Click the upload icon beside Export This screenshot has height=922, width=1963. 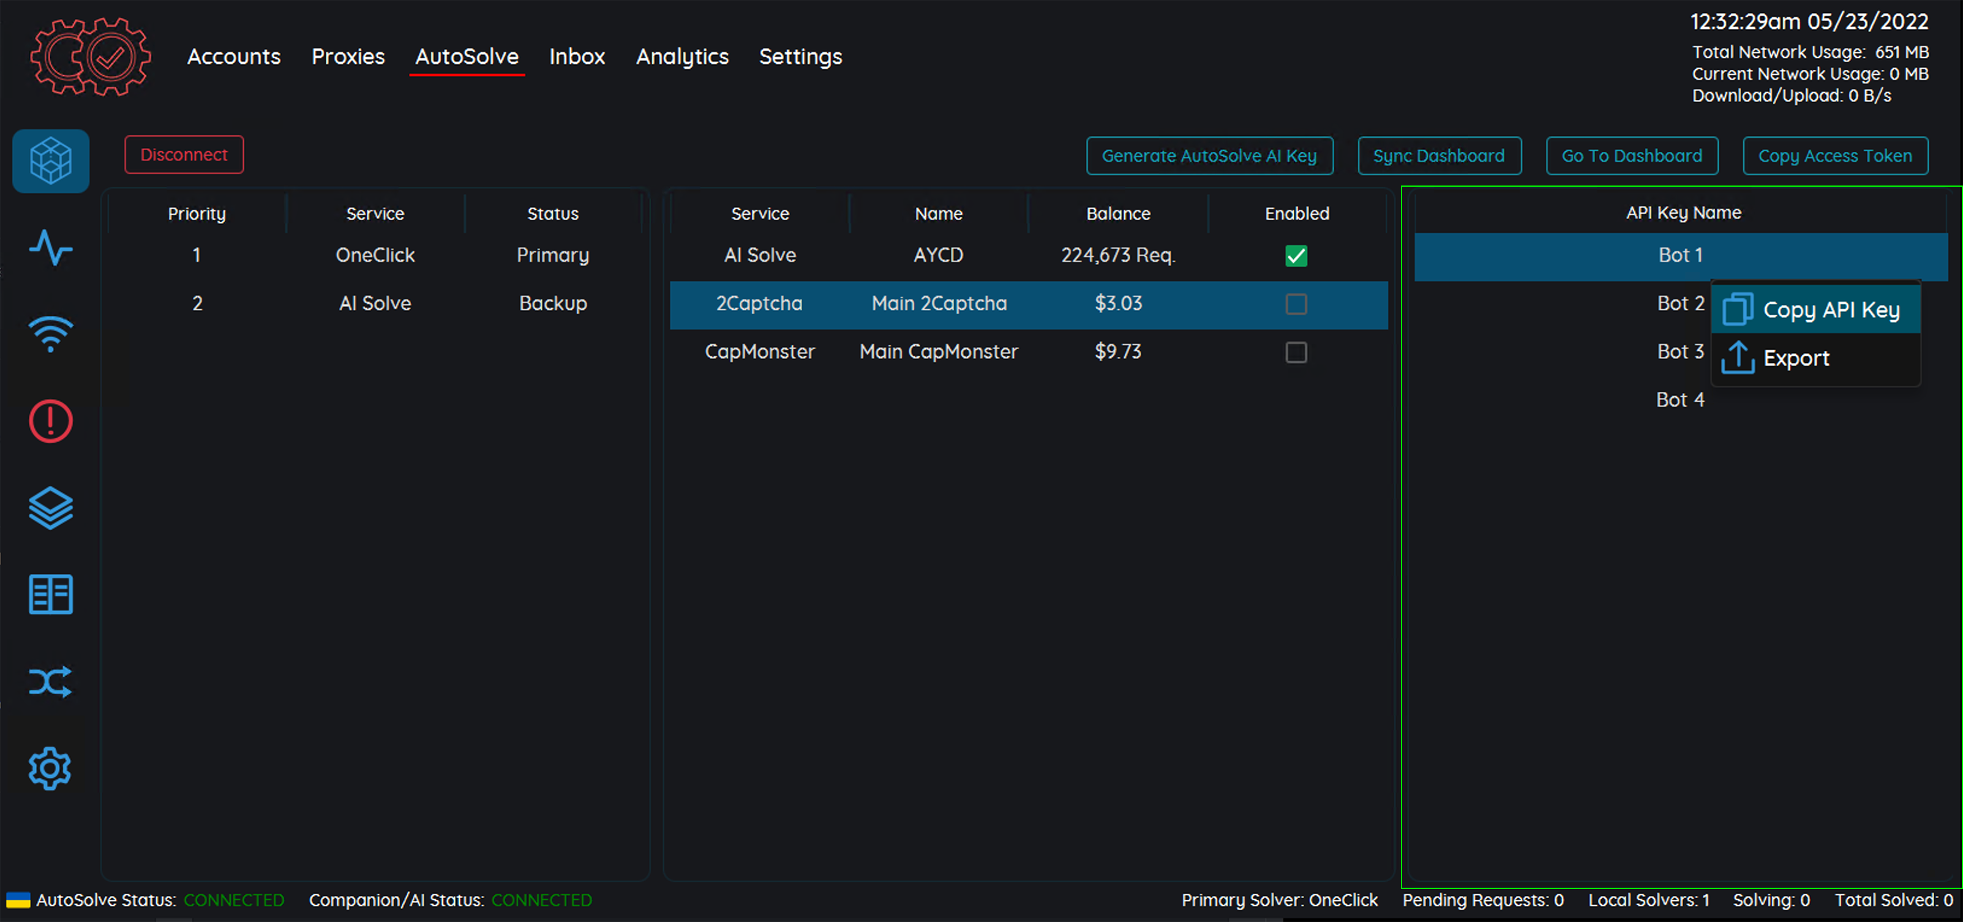(1738, 358)
